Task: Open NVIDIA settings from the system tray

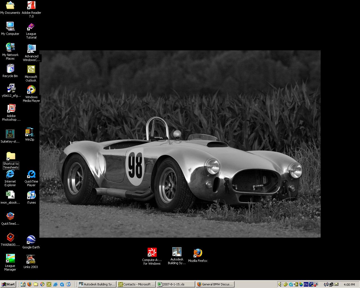Action: 296,284
